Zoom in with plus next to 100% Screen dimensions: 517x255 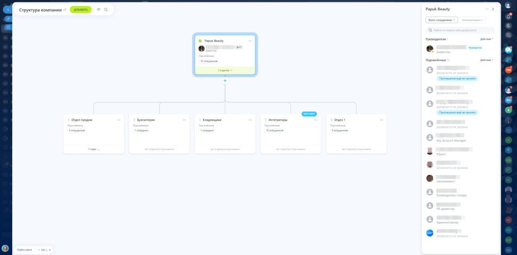49,250
